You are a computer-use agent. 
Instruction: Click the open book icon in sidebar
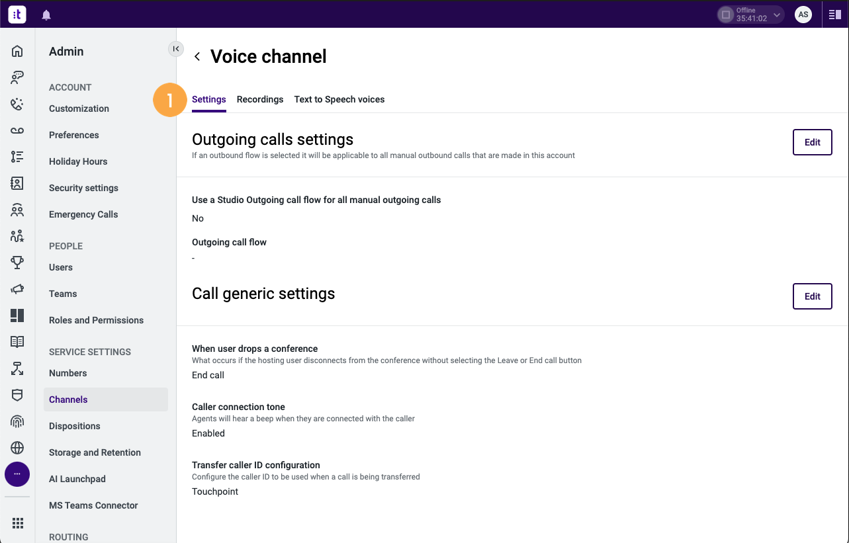coord(17,342)
